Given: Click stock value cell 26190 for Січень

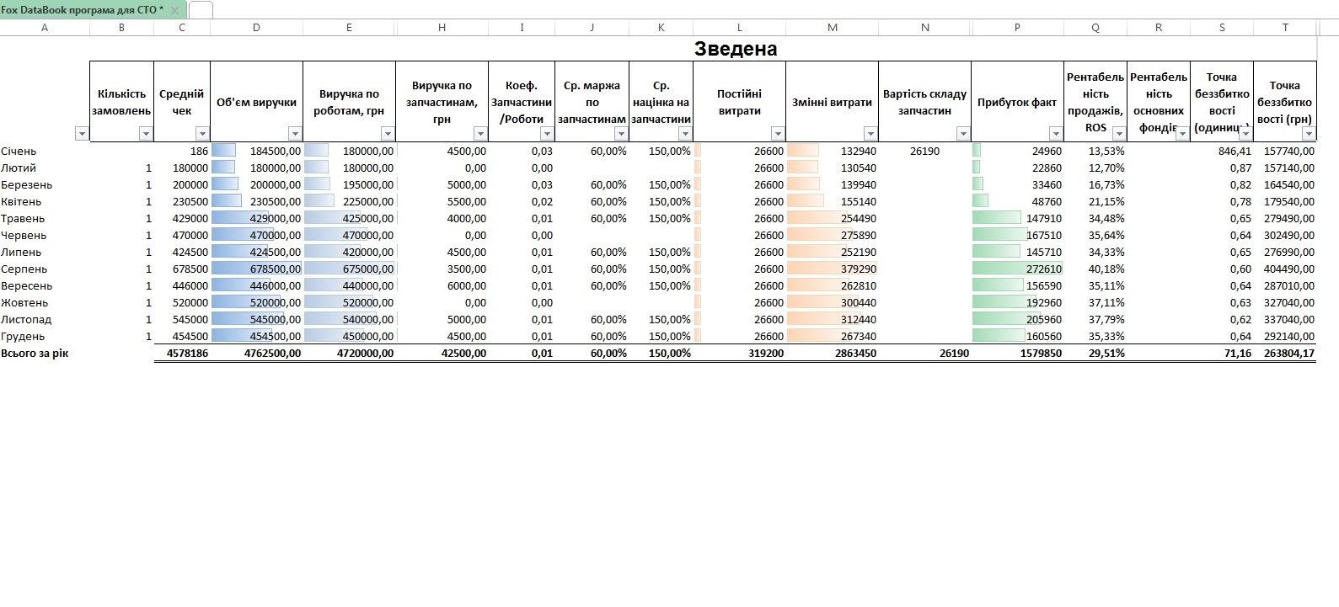Looking at the screenshot, I should (924, 152).
